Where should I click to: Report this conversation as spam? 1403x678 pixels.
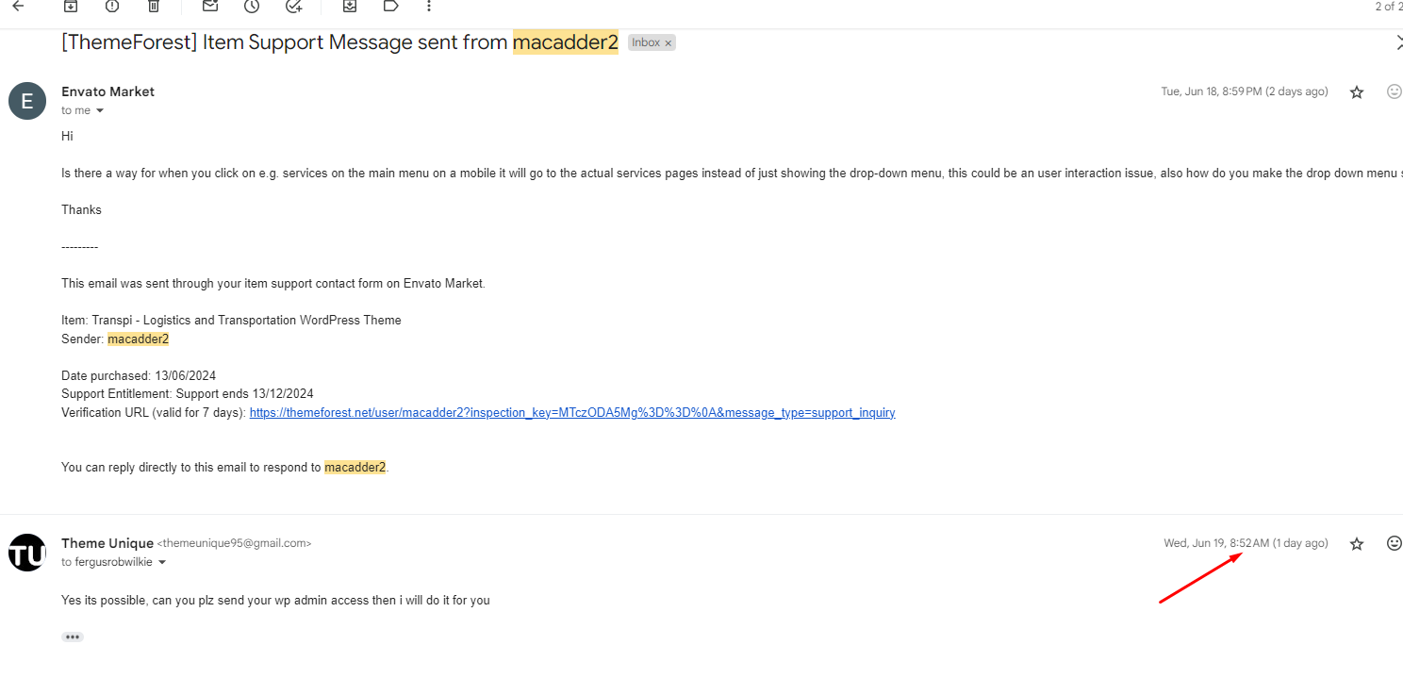pyautogui.click(x=112, y=6)
